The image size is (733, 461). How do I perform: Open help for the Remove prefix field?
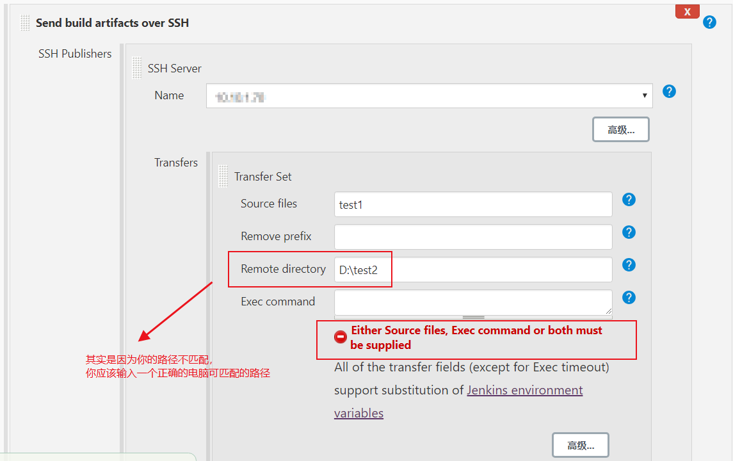[629, 232]
